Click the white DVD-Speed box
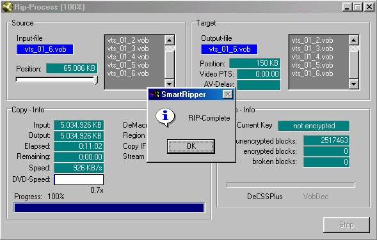 (x=79, y=179)
